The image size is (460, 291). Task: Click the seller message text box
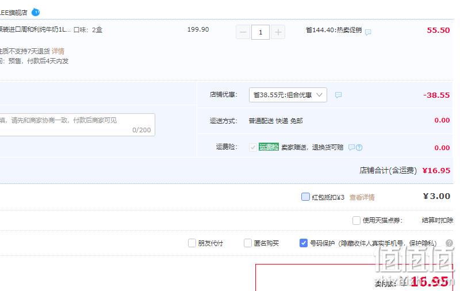click(77, 125)
